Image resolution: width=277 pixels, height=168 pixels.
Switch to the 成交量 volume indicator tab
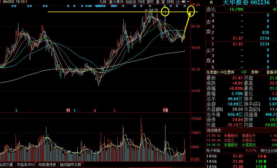tap(7, 165)
